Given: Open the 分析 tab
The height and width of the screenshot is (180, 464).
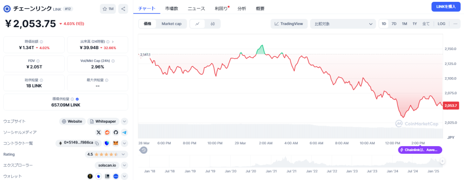Looking at the screenshot, I should [x=242, y=9].
